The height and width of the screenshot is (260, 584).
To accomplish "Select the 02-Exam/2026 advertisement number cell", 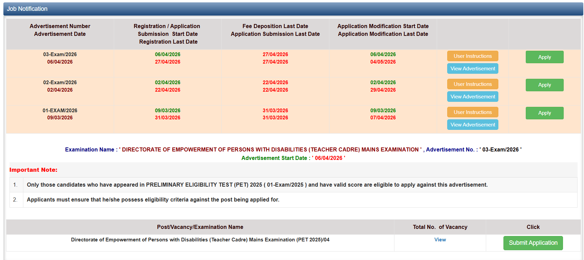I will pos(60,82).
